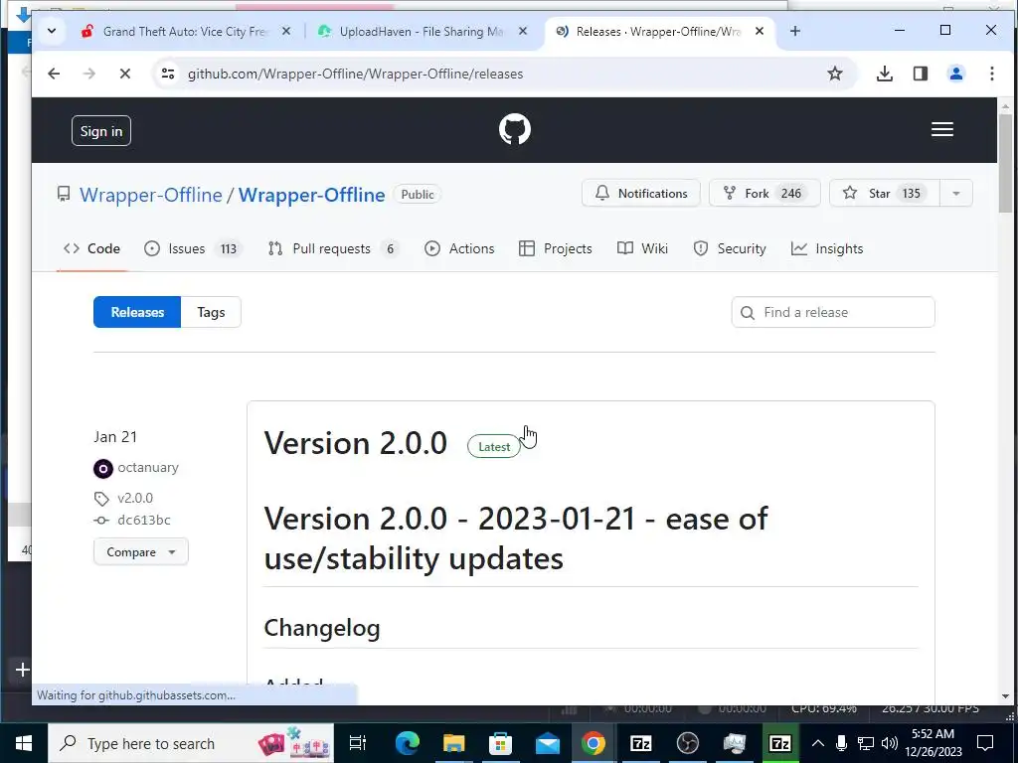Expand the Compare dropdown

(141, 552)
